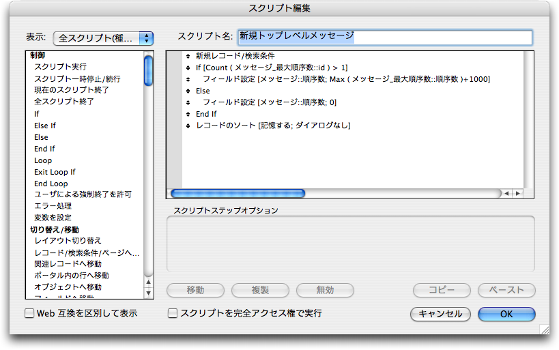The image size is (559, 350).
Task: Select スクリプト実行 in the step list
Action: [60, 67]
